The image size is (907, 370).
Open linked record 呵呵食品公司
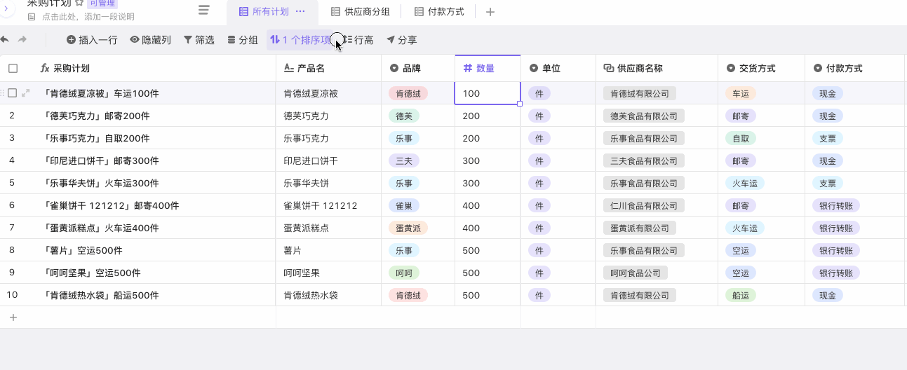(x=635, y=273)
